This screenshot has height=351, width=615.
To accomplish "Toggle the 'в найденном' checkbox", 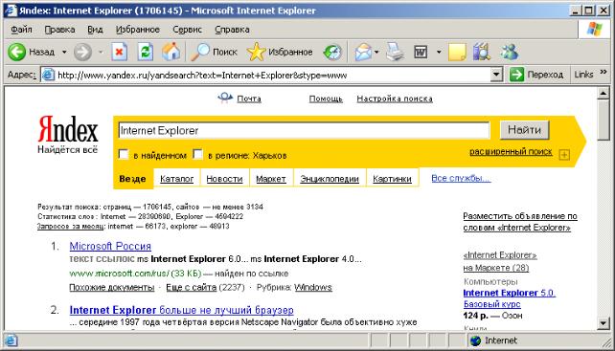I will [x=124, y=154].
